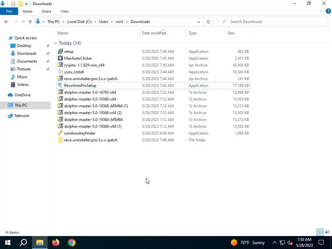Select dolphin-master-5.0-19368-ARM64 archive icon
332x249 pixels.
click(60, 119)
